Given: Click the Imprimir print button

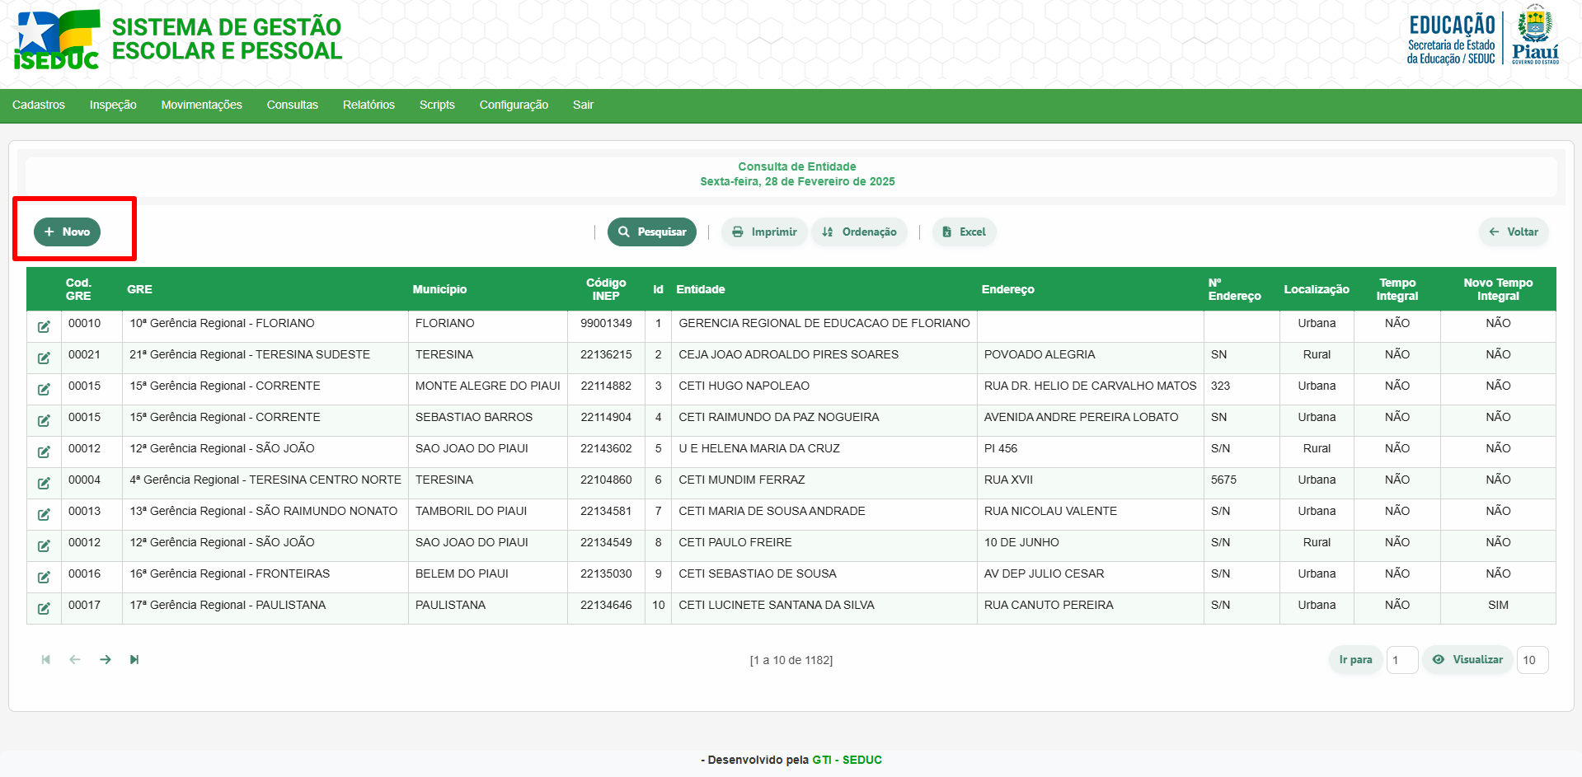Looking at the screenshot, I should coord(764,232).
